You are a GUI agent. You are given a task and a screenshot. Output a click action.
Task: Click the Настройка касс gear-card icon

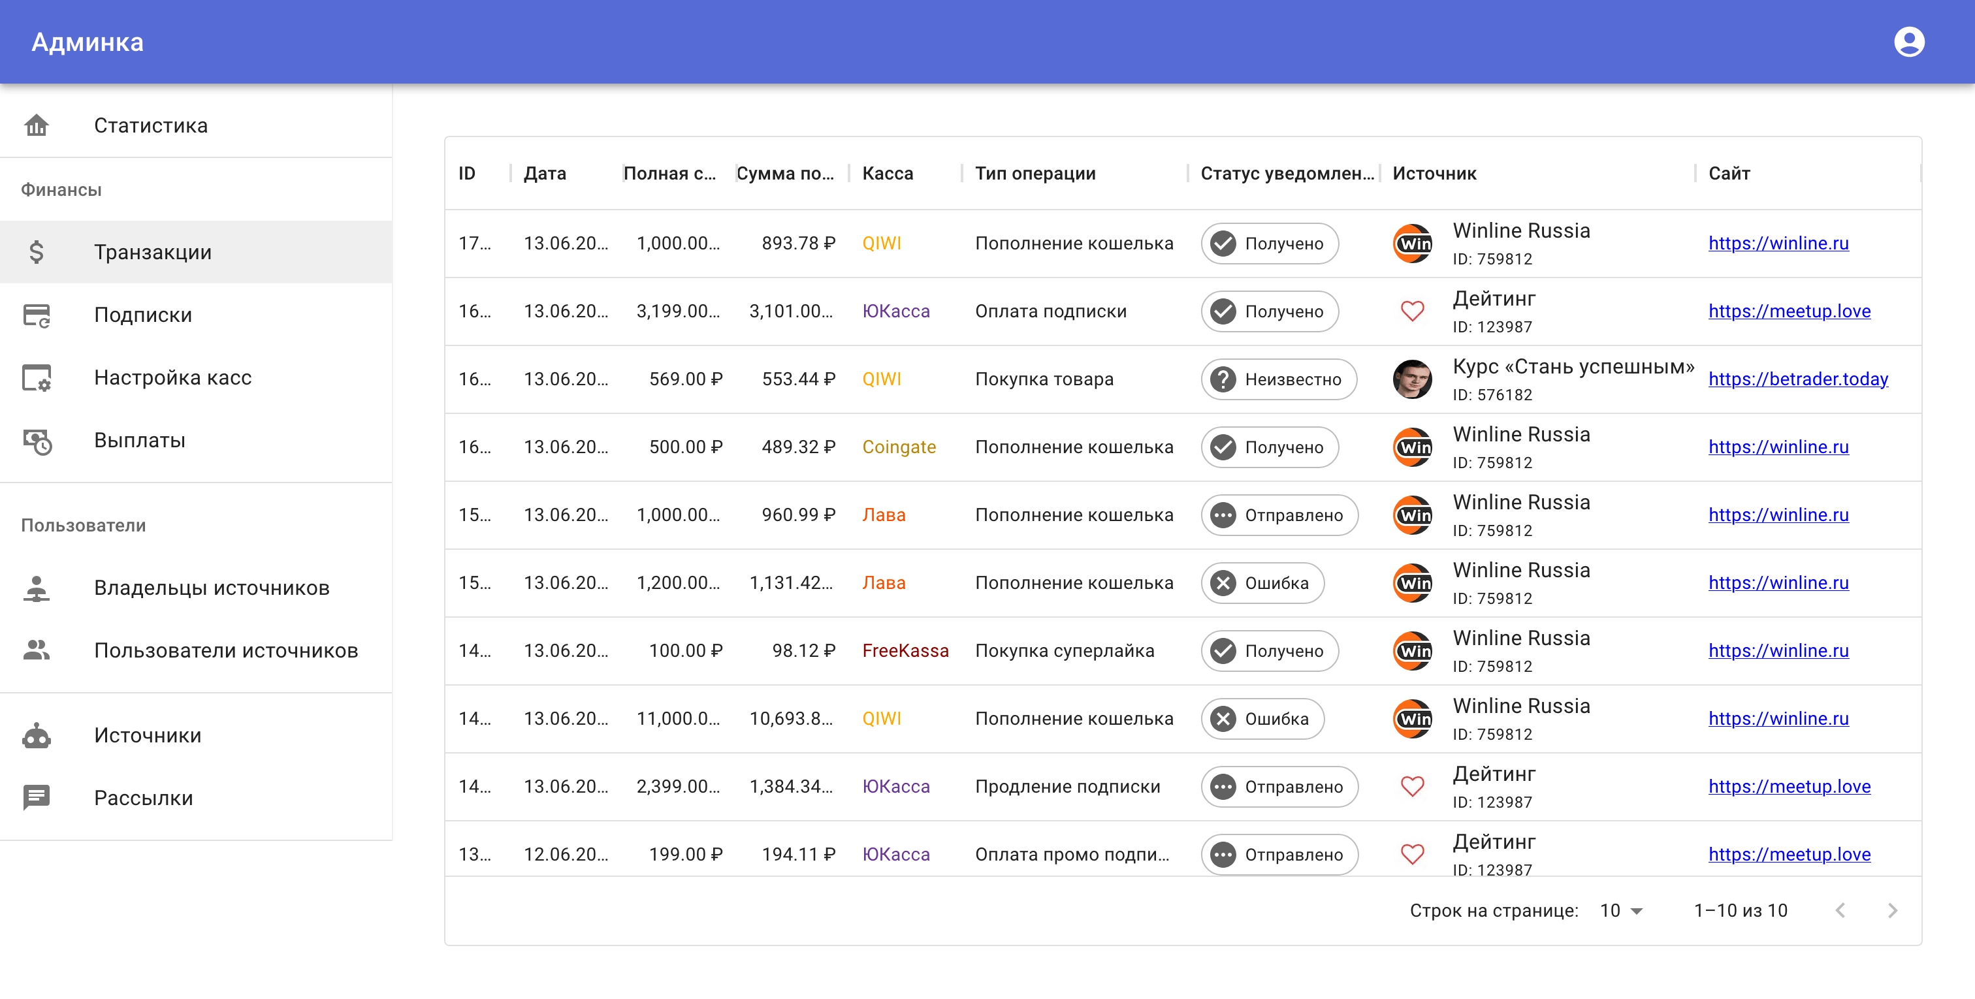tap(37, 377)
